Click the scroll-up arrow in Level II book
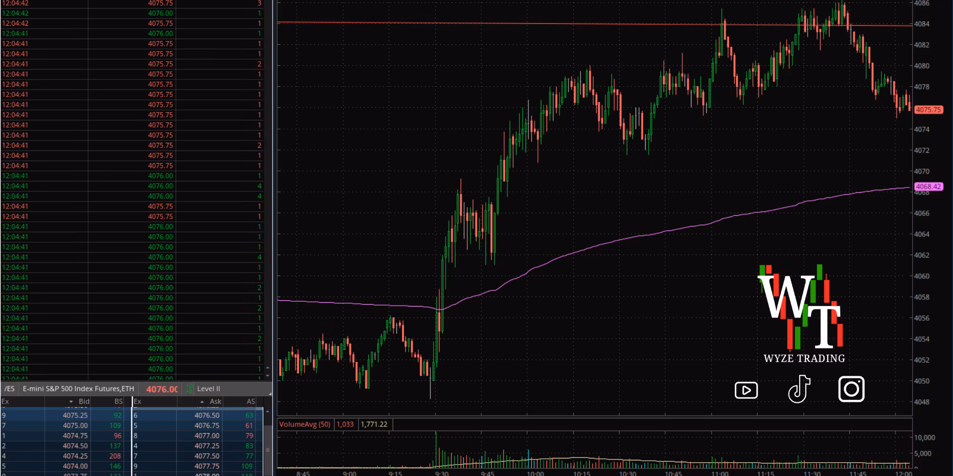953x476 pixels. pyautogui.click(x=267, y=411)
